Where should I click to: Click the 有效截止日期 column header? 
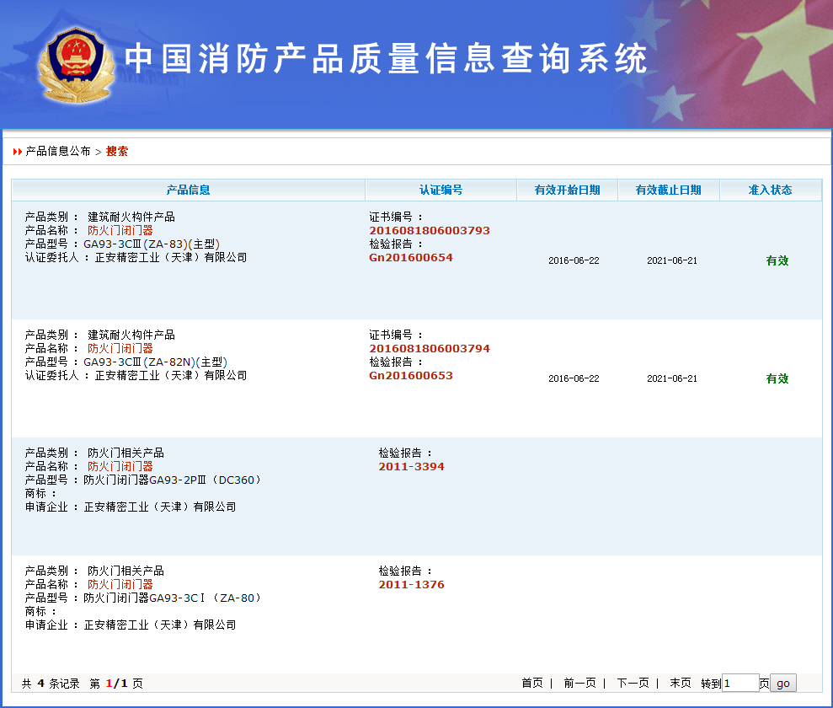point(668,190)
